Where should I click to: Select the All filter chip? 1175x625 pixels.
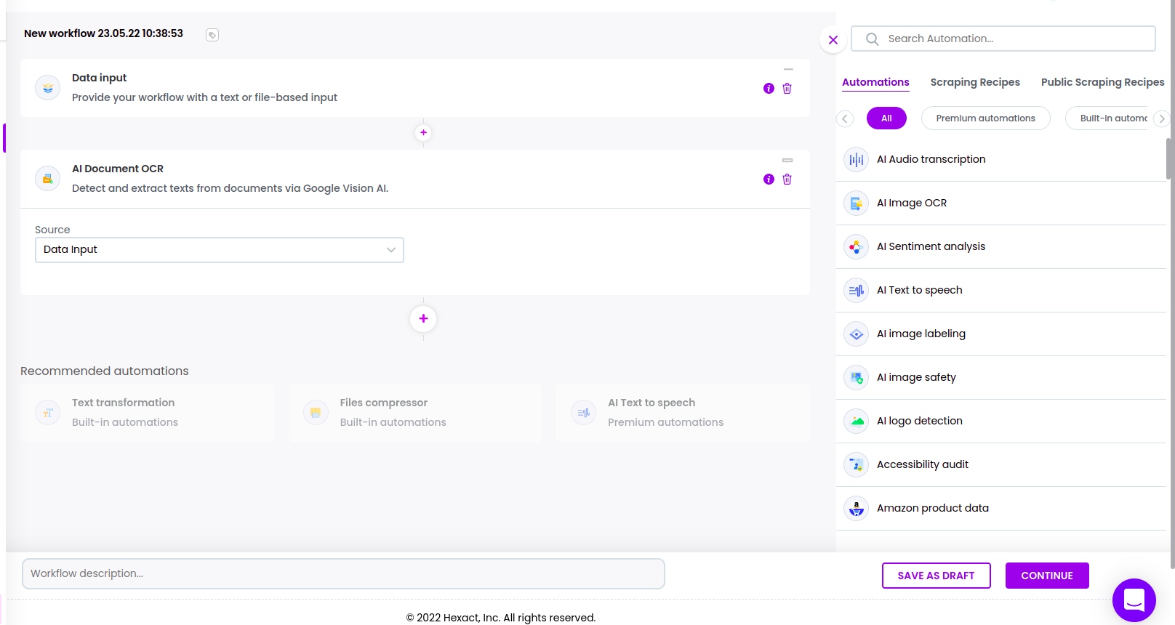coord(886,118)
